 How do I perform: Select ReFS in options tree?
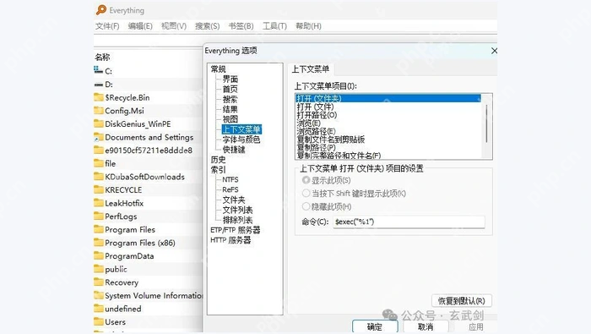point(230,189)
